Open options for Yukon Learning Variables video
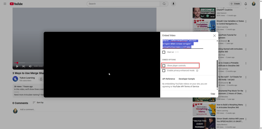 click(x=246, y=21)
